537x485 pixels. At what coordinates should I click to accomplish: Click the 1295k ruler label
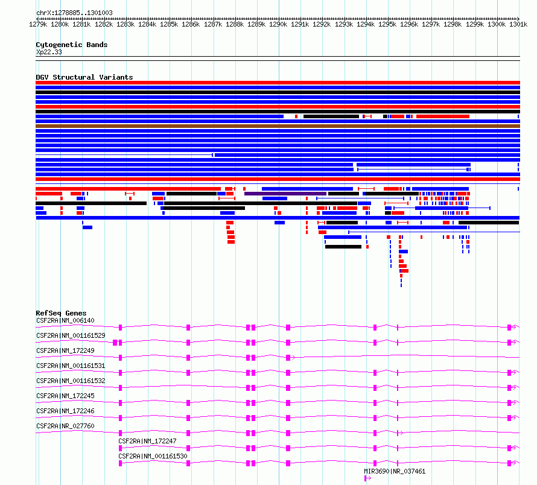[387, 24]
